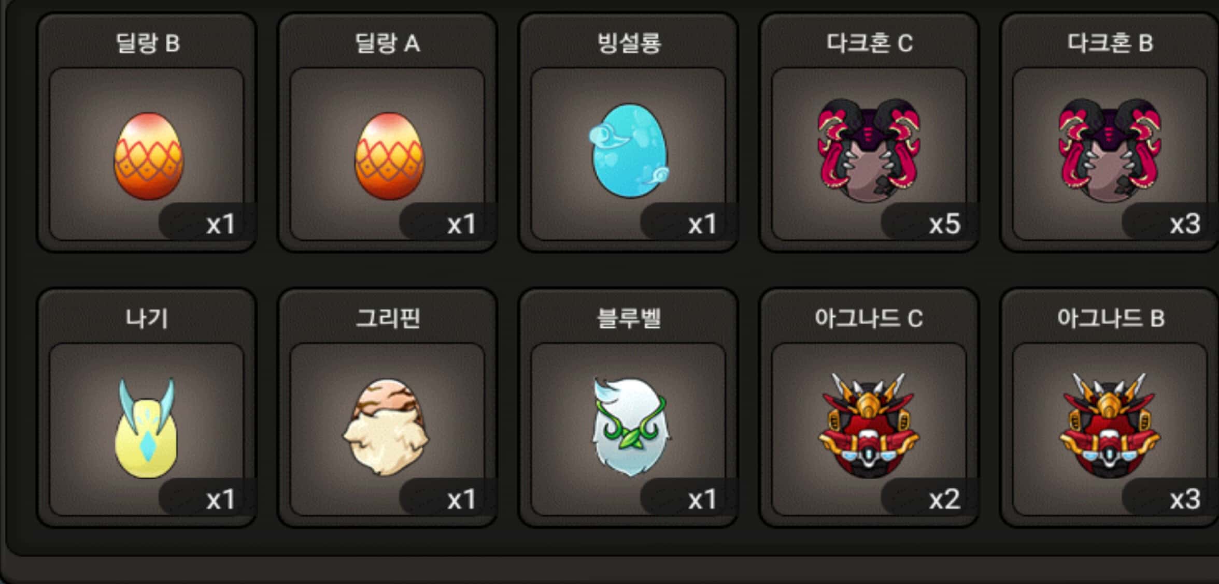Tap the x3 count on 다크혼 B

pyautogui.click(x=1185, y=224)
